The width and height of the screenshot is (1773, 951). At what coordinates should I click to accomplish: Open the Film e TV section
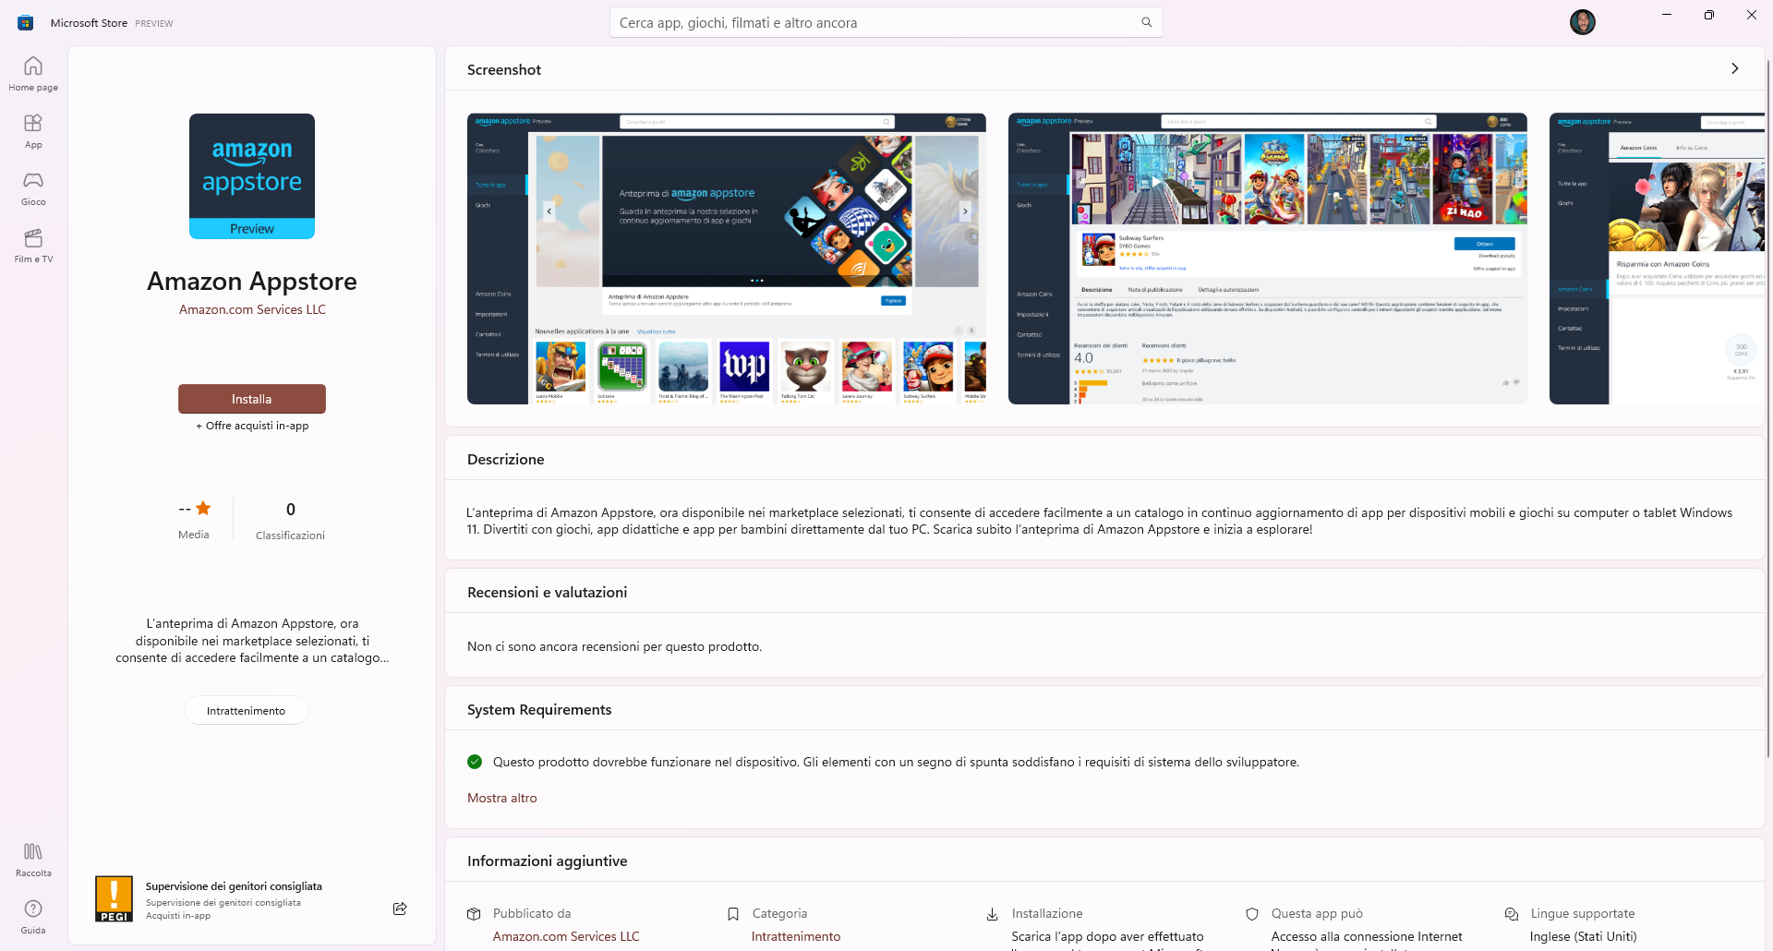pos(33,246)
